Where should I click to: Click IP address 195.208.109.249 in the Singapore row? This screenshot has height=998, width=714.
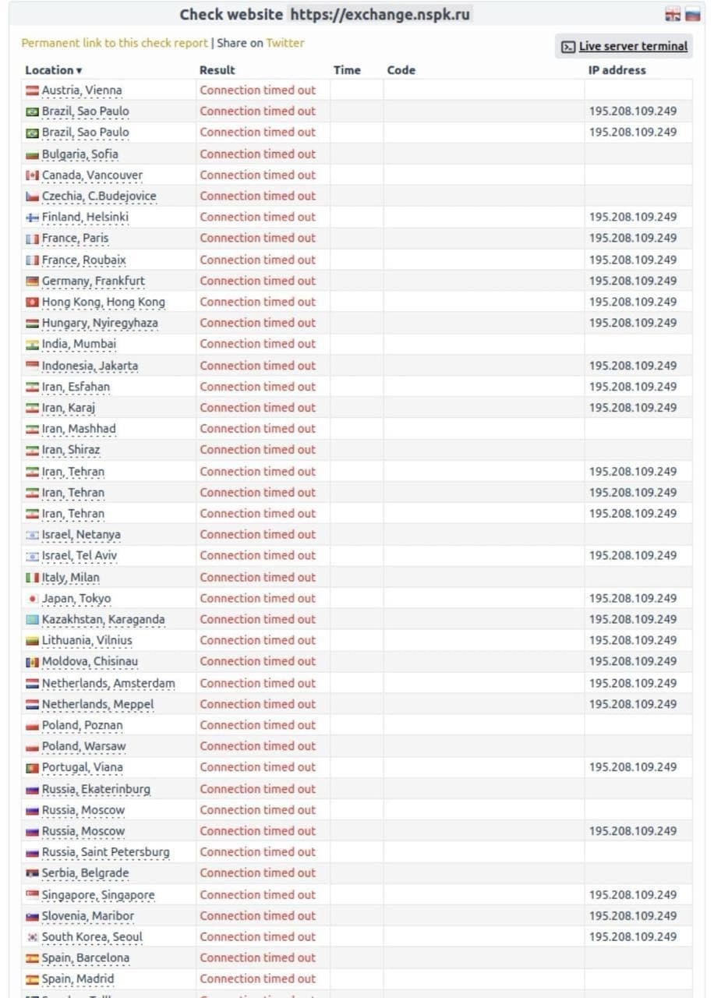click(x=634, y=894)
